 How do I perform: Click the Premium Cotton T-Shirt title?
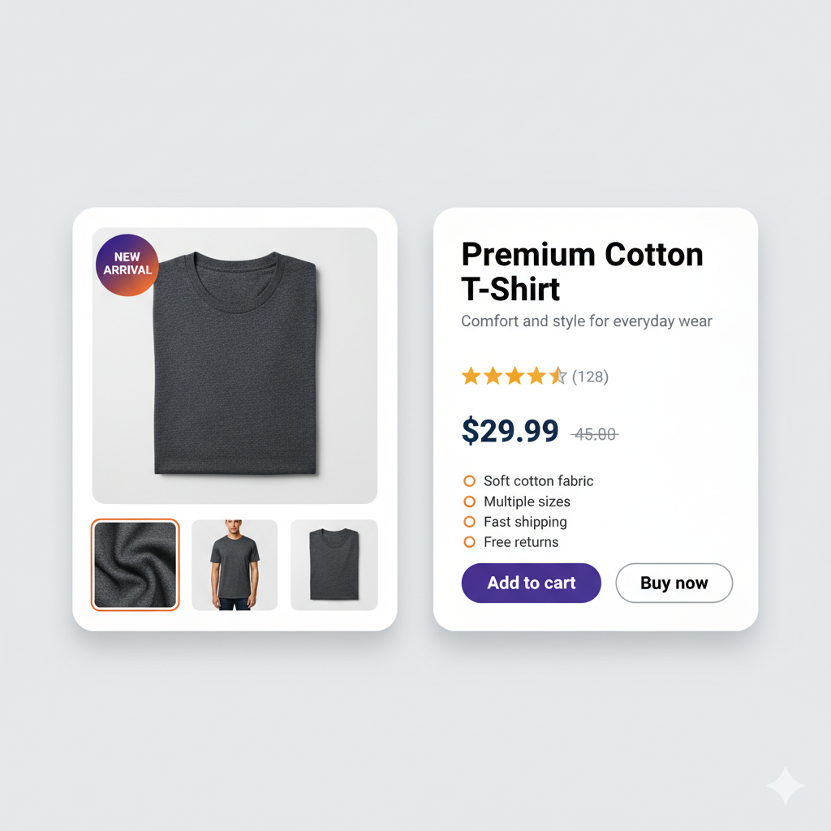582,271
